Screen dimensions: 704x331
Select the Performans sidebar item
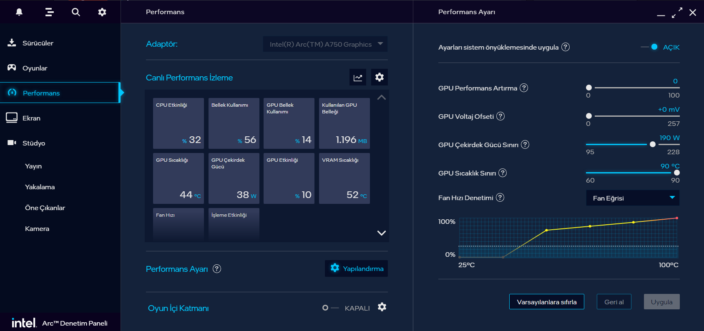click(x=60, y=93)
